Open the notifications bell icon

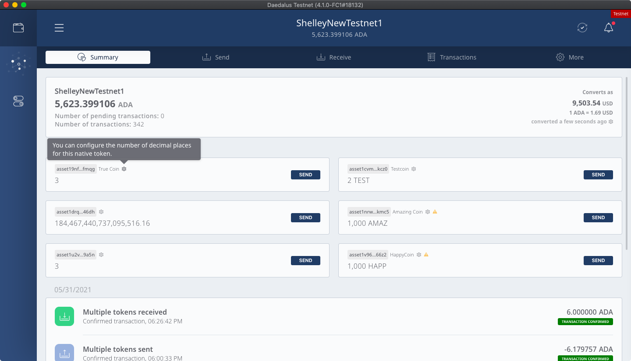click(608, 28)
